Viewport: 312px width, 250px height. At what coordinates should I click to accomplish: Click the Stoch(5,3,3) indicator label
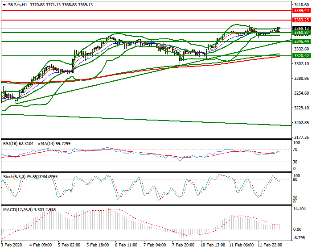pos(30,177)
